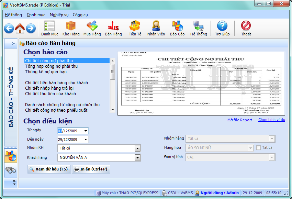Click the Thoát exit icon
The width and height of the screenshot is (292, 199).
246,28
